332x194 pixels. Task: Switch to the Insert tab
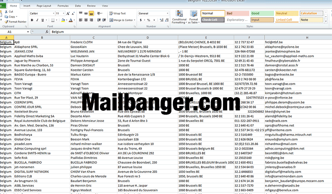tap(27, 6)
